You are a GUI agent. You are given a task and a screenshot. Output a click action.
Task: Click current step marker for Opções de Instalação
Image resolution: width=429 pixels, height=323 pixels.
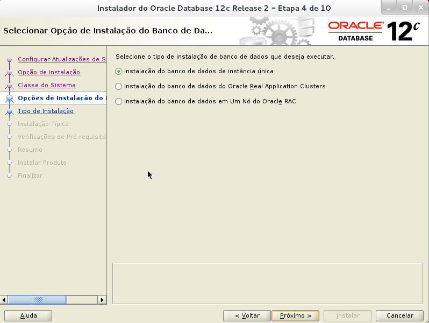[x=10, y=98]
